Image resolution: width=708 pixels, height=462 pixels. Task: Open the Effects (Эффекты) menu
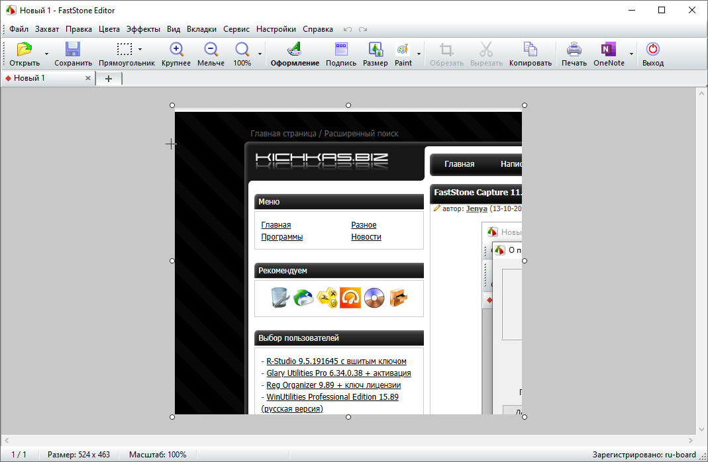pyautogui.click(x=143, y=29)
